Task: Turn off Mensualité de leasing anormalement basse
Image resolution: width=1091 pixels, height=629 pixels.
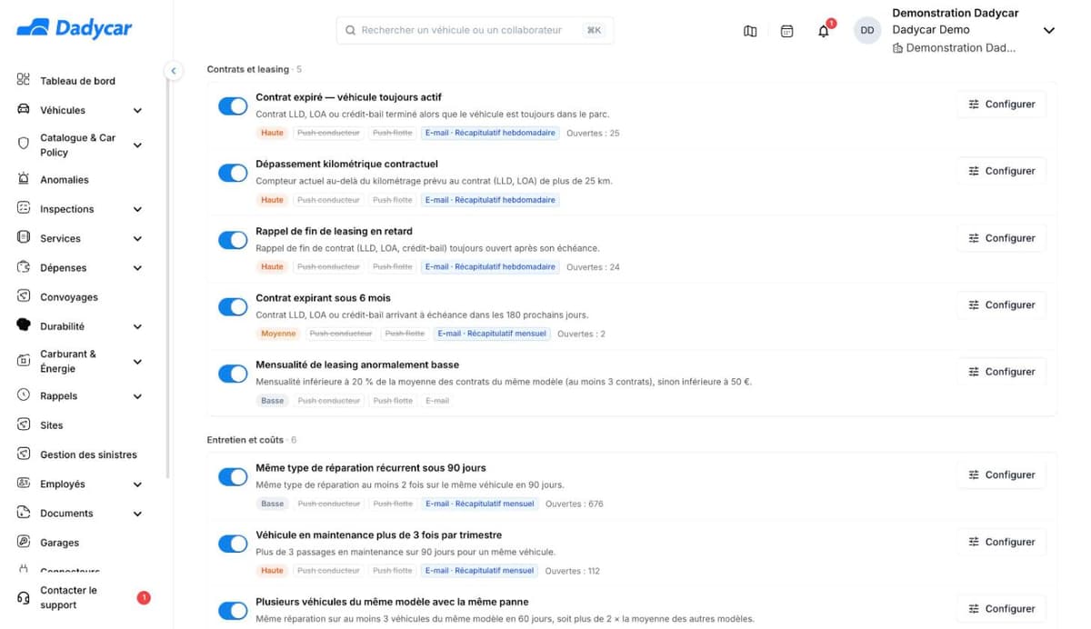Action: point(233,374)
